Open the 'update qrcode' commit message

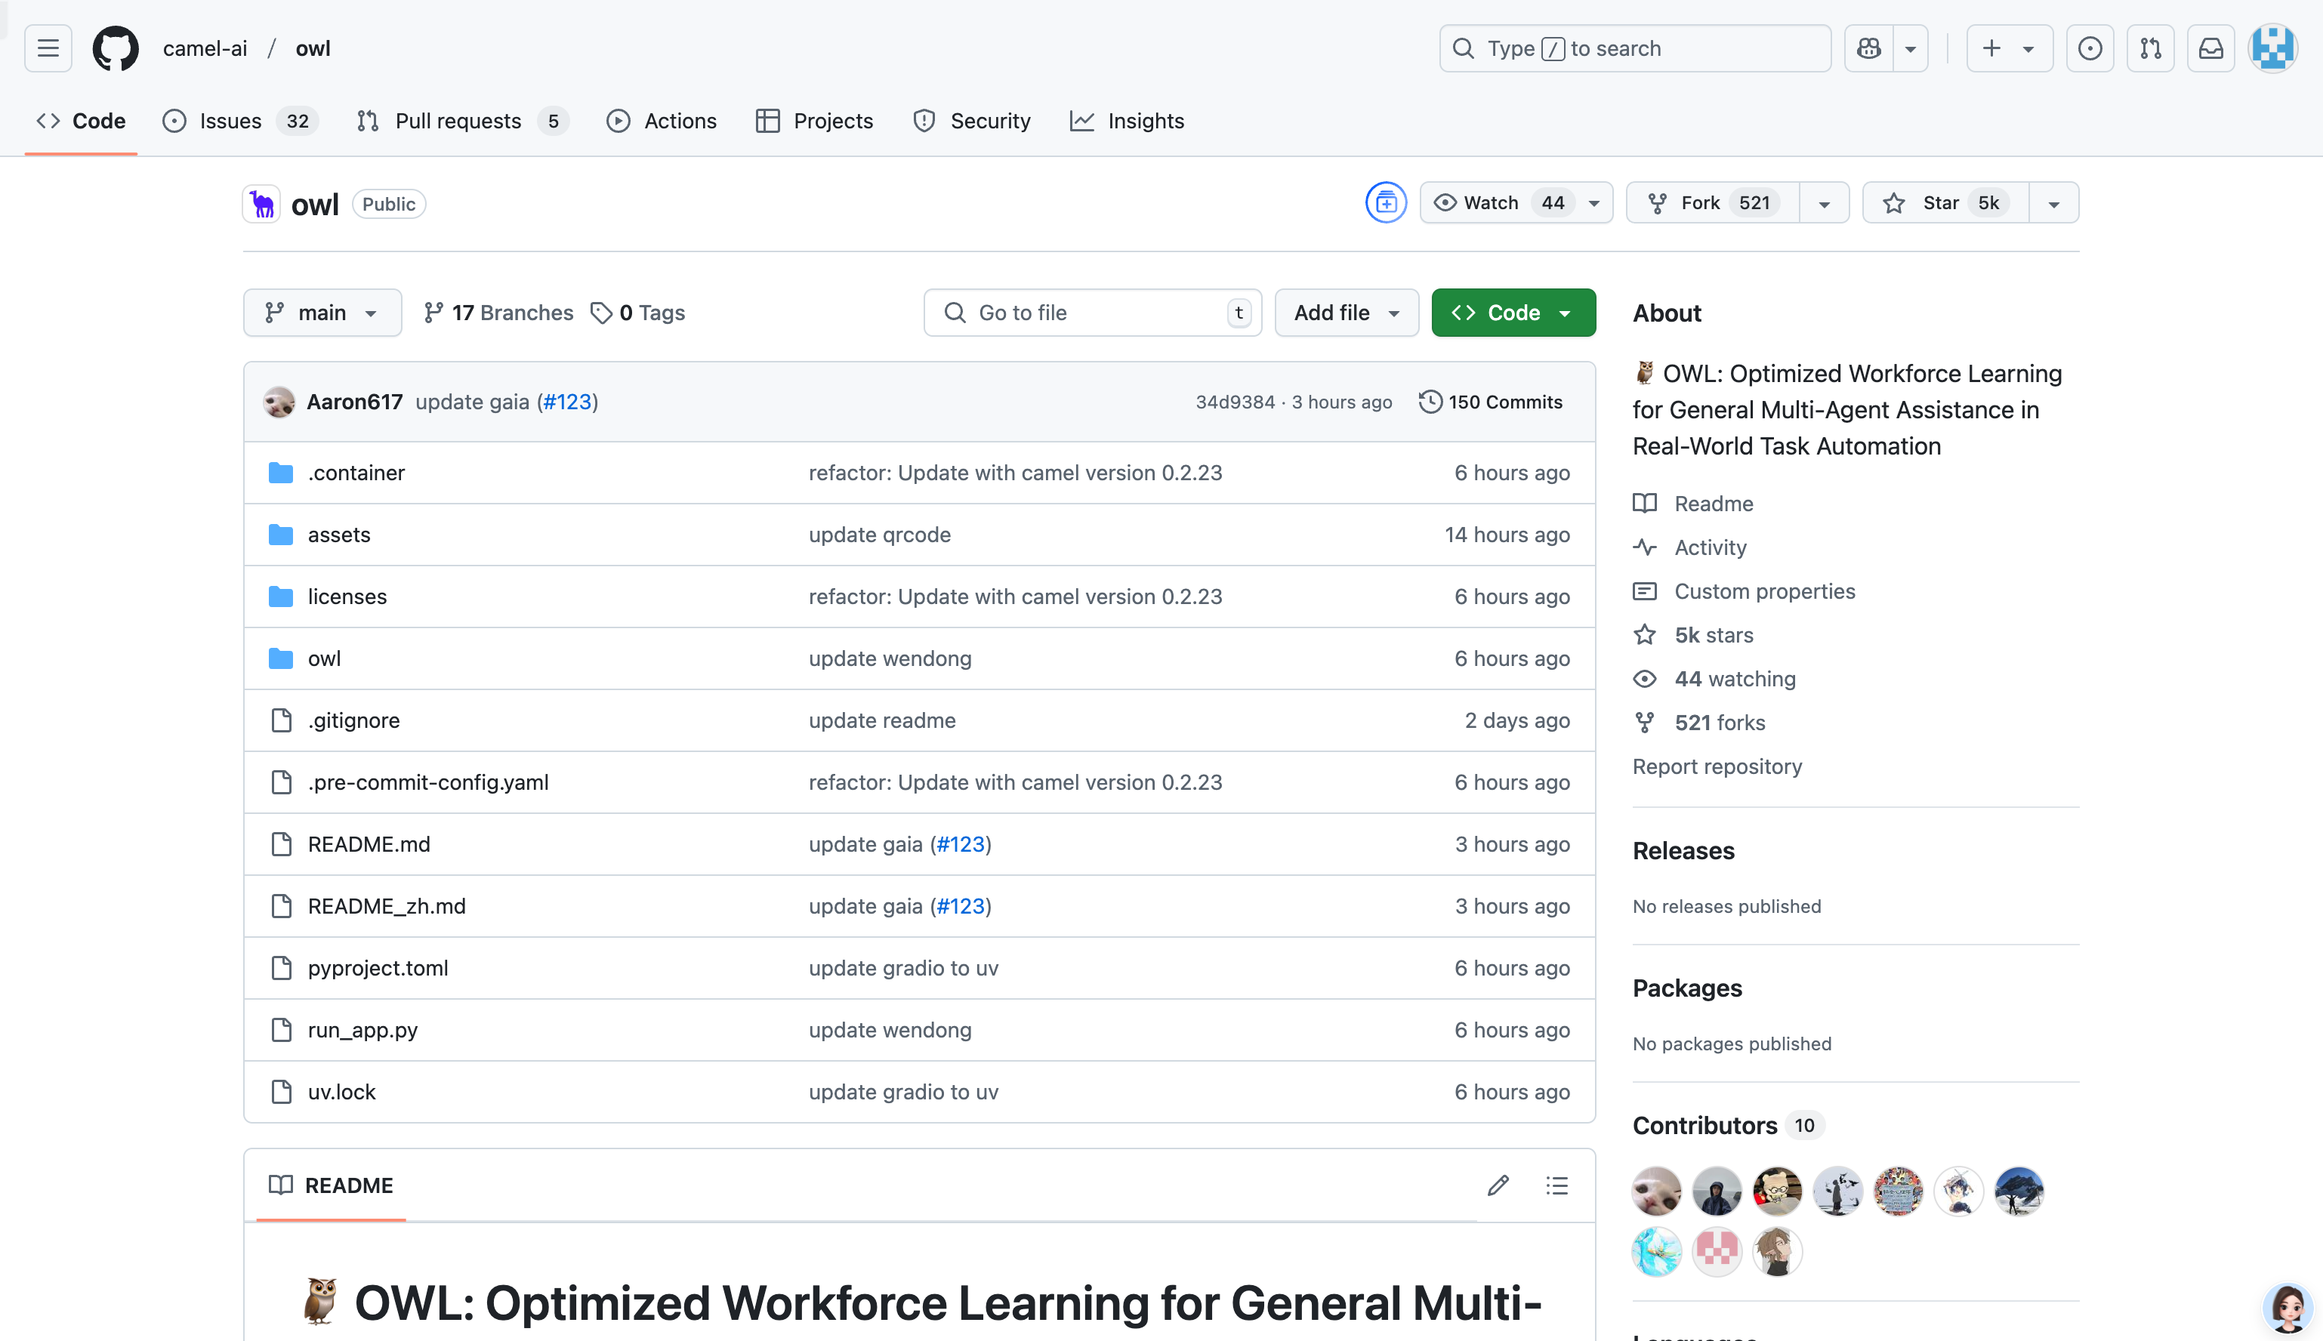point(880,534)
